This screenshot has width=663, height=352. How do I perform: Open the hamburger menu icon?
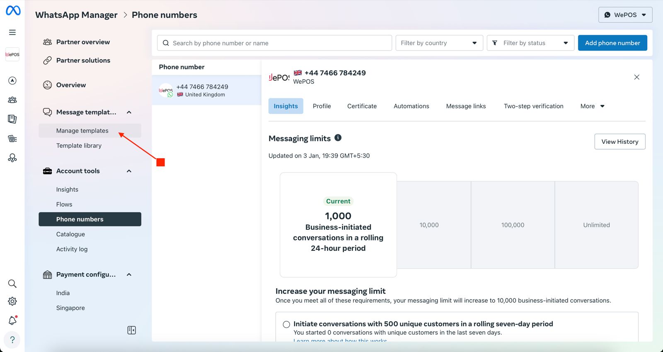(12, 32)
